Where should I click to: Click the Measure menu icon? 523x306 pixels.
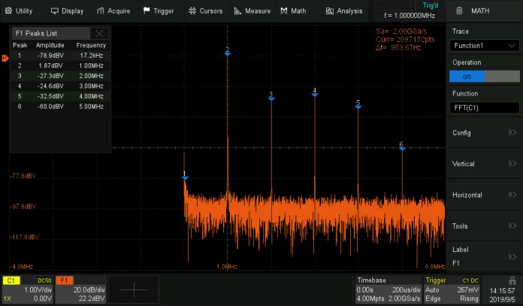[x=237, y=11]
